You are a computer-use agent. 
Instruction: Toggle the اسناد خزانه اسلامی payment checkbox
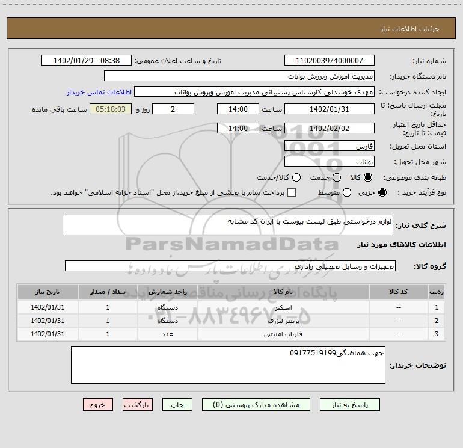292,192
